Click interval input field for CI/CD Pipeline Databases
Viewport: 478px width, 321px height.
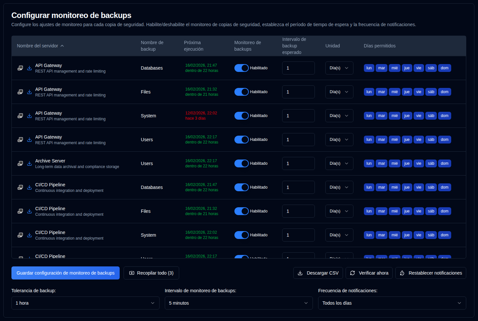(298, 187)
